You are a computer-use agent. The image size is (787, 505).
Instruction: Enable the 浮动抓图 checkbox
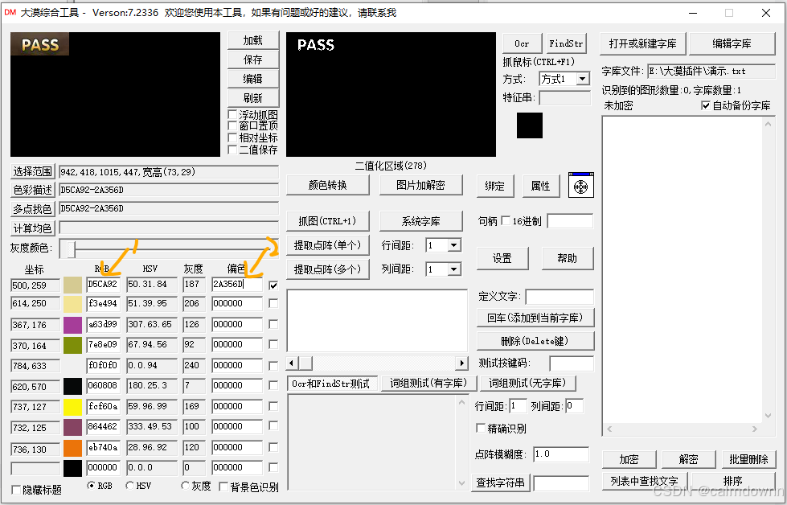click(x=232, y=115)
